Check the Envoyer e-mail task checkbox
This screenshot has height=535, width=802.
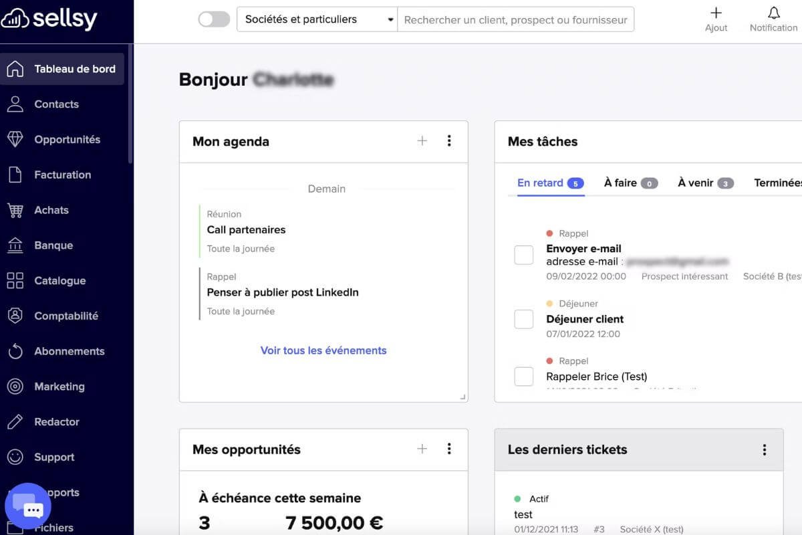pos(524,255)
